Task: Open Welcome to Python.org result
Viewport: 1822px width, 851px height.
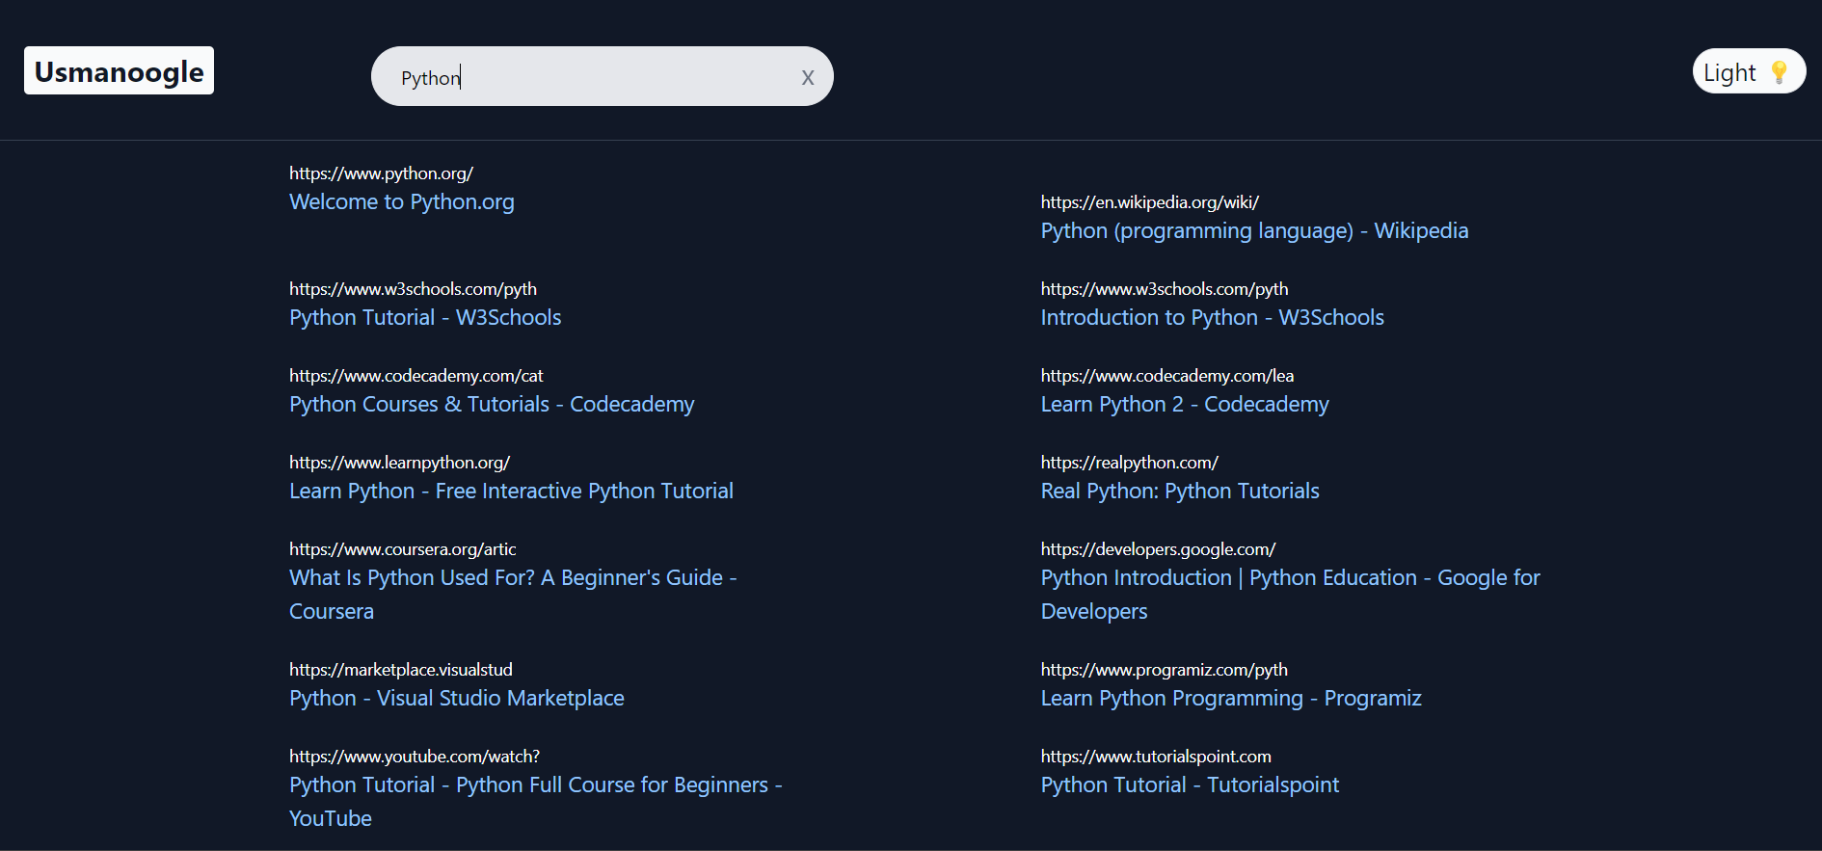Action: pyautogui.click(x=402, y=201)
